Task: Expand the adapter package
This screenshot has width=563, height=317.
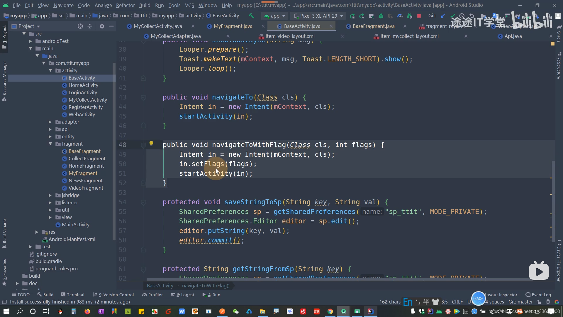Action: 50,122
